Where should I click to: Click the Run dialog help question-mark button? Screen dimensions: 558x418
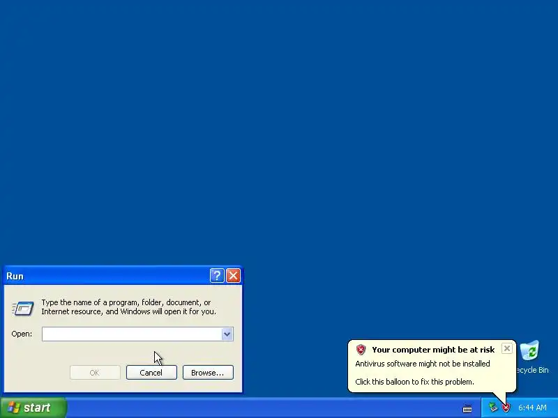pos(217,275)
